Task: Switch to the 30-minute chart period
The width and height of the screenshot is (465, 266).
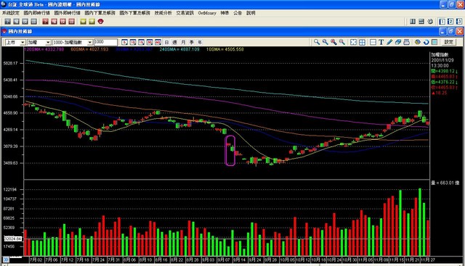Action: coord(150,42)
